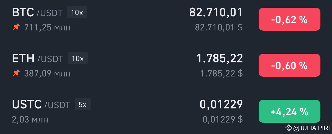Image resolution: width=332 pixels, height=134 pixels.
Task: Open the USTC /USDT trading pair
Action: [41, 105]
